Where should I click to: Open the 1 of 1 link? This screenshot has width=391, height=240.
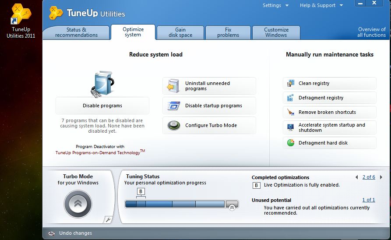(369, 200)
